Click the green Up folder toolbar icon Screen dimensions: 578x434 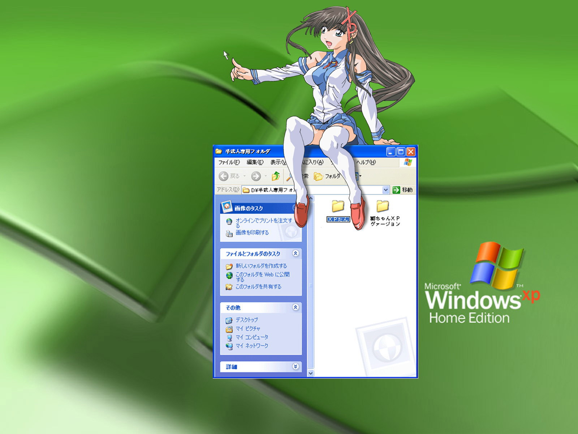(276, 176)
